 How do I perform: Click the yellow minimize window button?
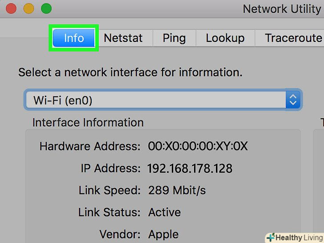click(x=28, y=8)
